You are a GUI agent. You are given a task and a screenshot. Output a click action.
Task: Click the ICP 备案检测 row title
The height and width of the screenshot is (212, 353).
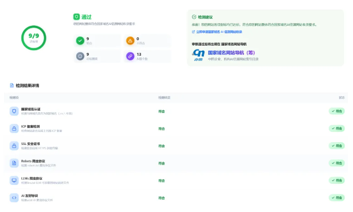click(30, 126)
